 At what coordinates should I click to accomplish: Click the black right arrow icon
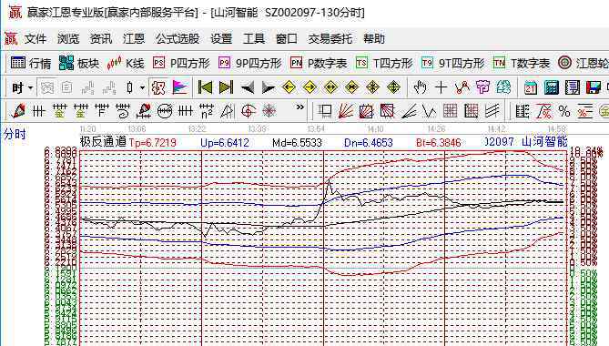click(x=268, y=87)
